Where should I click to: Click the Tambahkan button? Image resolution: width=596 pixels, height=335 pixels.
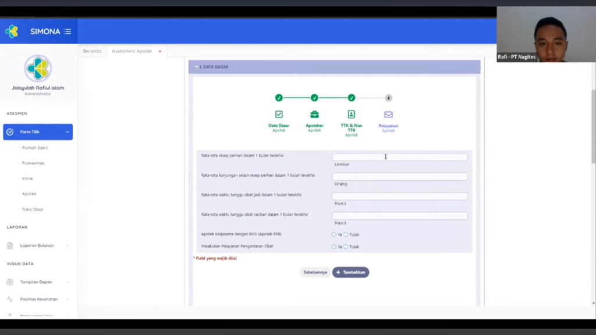350,272
